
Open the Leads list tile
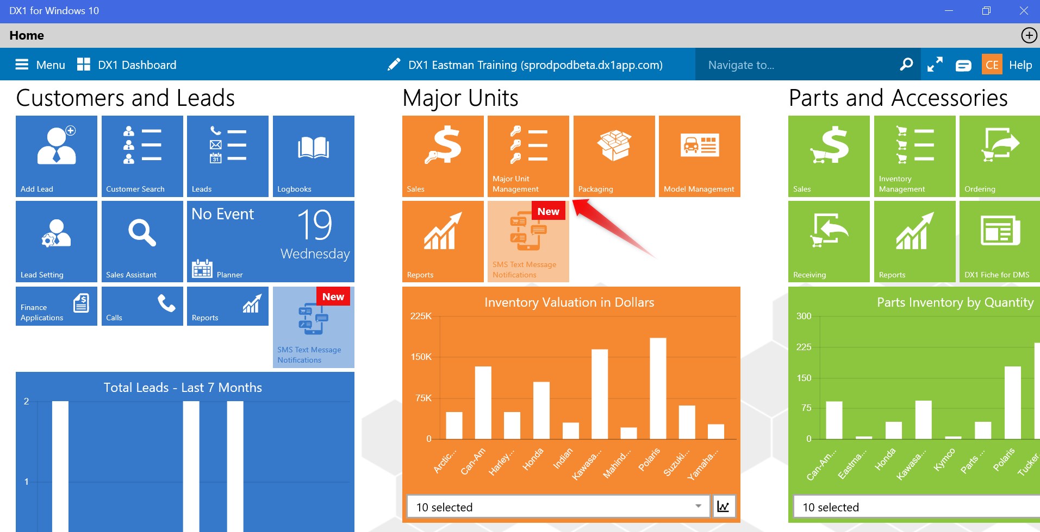click(x=228, y=156)
